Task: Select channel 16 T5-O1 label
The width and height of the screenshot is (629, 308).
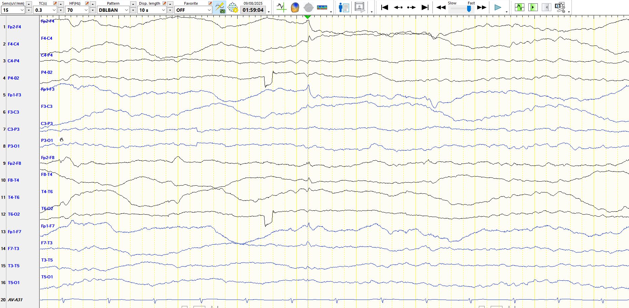Action: tap(14, 282)
